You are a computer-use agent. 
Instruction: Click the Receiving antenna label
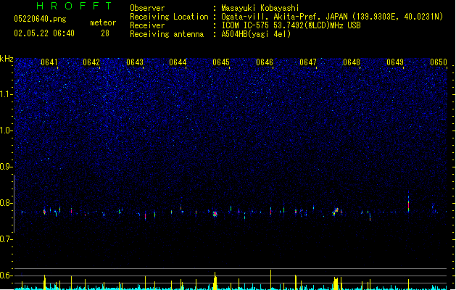point(167,34)
